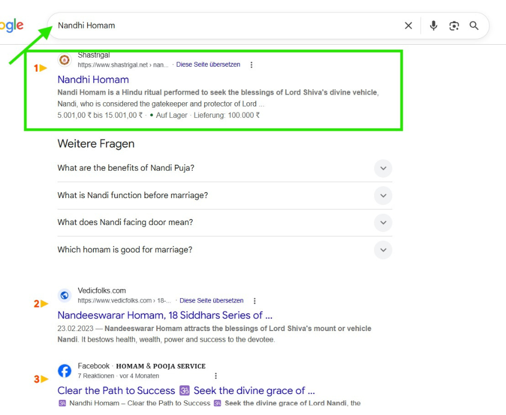Open the three-dot menu for Vedicfolks result
Viewport: 506px width, 415px height.
tap(255, 301)
